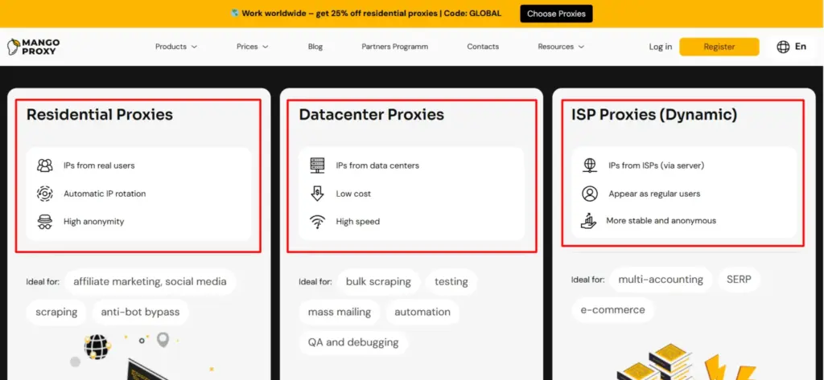This screenshot has height=380, width=824.
Task: Select the scraping tag
Action: click(x=56, y=312)
